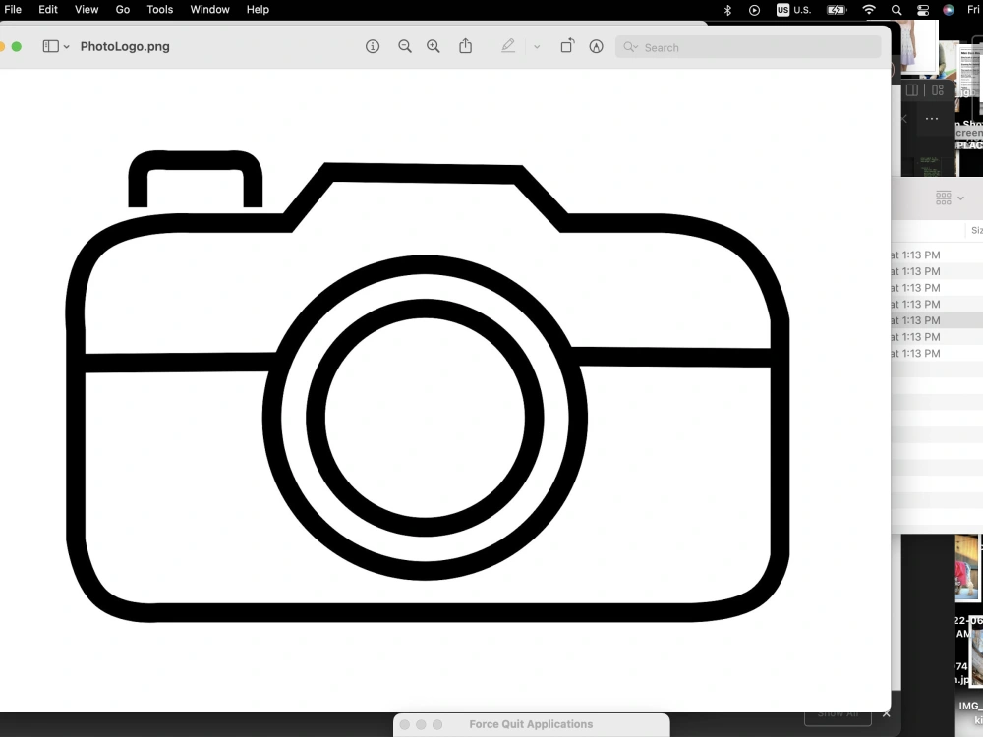Select first Finder row at 1:13 PM
The image size is (983, 737).
pyautogui.click(x=937, y=255)
